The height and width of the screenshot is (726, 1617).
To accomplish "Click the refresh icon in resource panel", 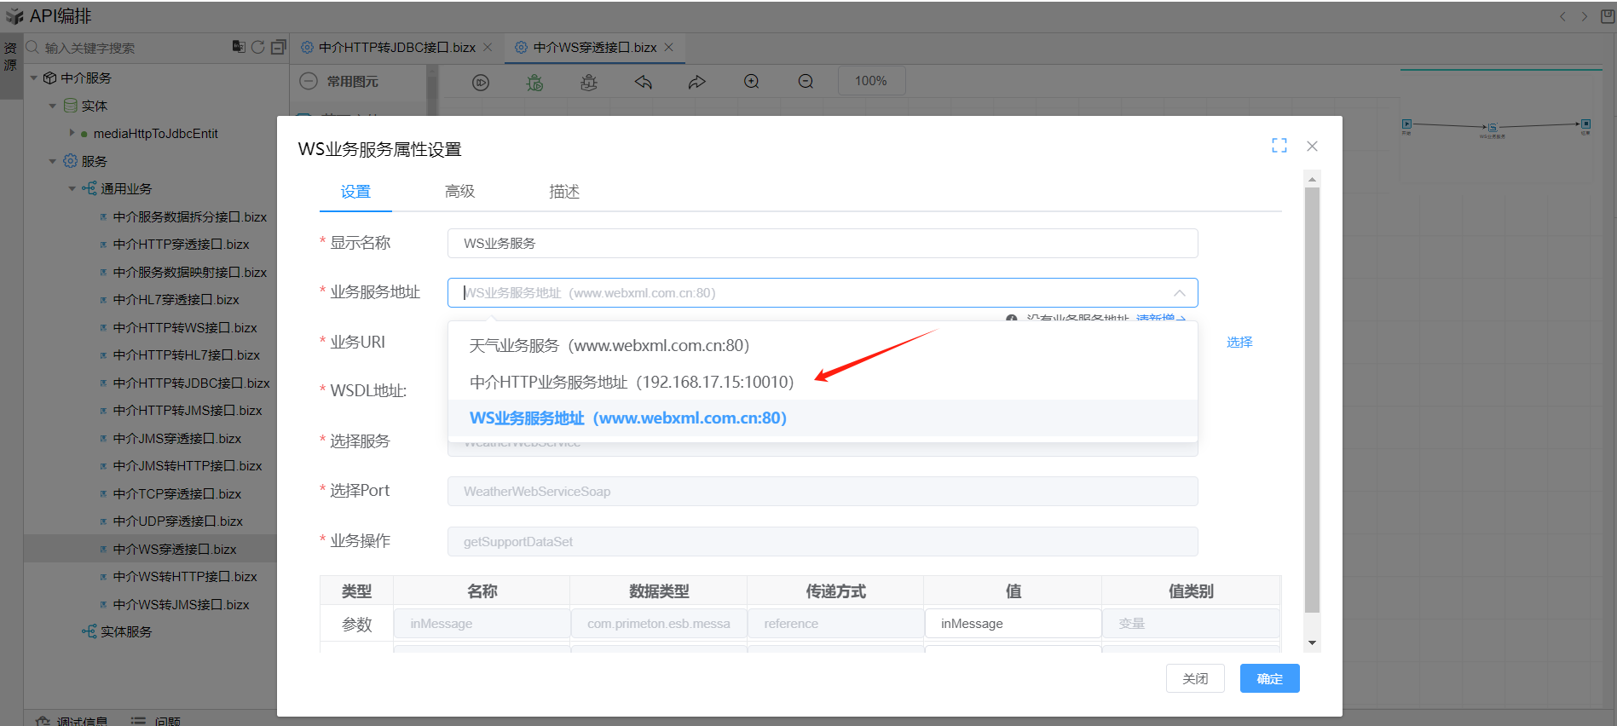I will [x=258, y=47].
